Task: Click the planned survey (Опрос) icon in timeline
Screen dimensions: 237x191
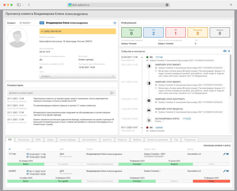Action: [x=149, y=120]
